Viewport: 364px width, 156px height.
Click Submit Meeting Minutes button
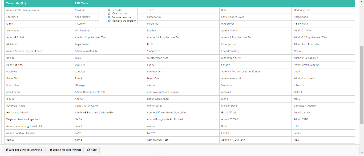click(x=65, y=150)
